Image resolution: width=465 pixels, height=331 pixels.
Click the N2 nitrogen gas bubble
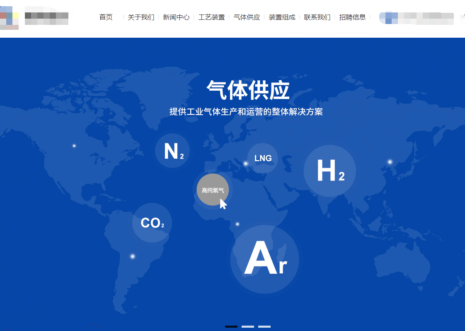point(172,151)
